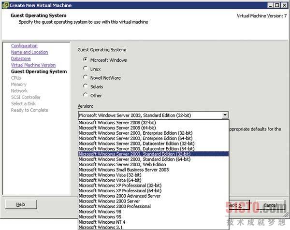Click the Guest Operating System sidebar step

(x=39, y=72)
